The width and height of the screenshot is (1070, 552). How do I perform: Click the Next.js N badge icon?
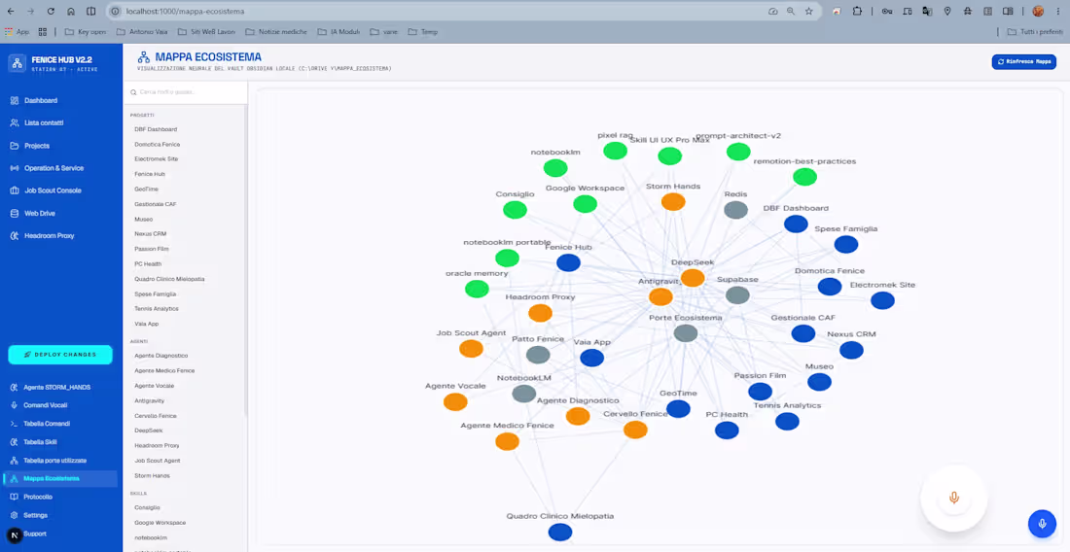(15, 535)
